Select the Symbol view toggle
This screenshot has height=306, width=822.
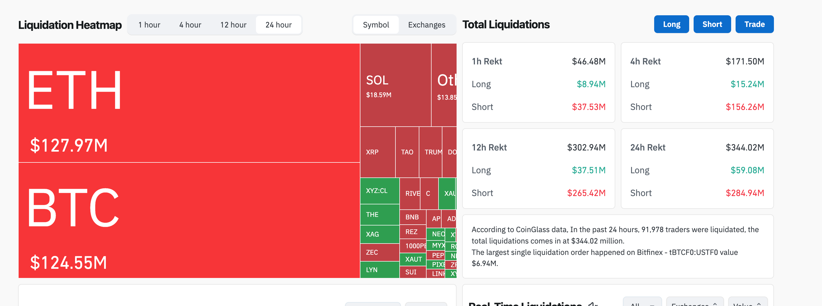tap(376, 24)
